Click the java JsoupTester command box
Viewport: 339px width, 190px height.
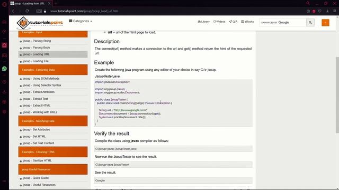(173, 165)
